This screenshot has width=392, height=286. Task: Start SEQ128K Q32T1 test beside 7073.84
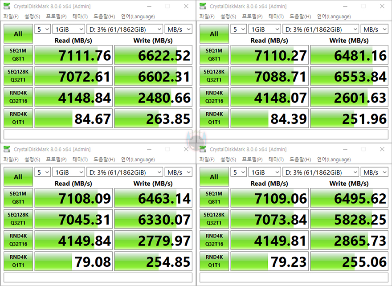[214, 219]
